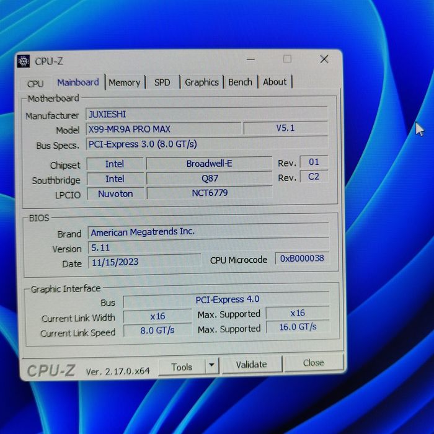The width and height of the screenshot is (434, 434).
Task: Click the CPU-Z window title text
Action: [x=49, y=61]
